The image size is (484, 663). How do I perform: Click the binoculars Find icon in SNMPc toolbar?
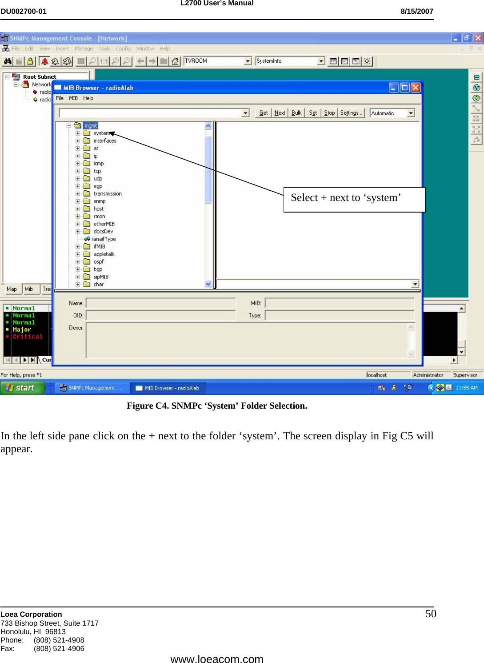point(8,61)
